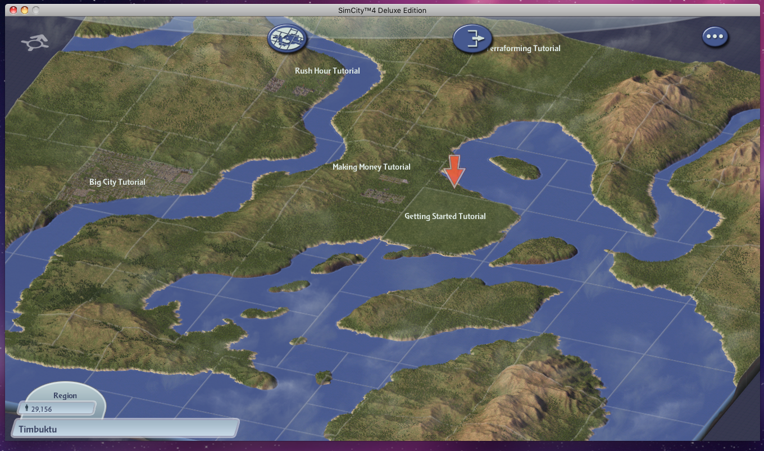The image size is (764, 451).
Task: Click the exit region arrow icon
Action: tap(472, 38)
